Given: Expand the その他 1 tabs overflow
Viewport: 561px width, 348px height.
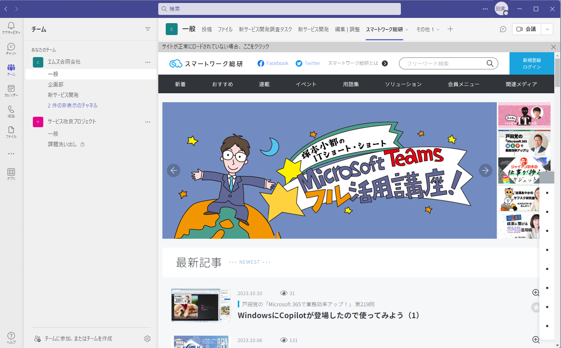Looking at the screenshot, I should pos(428,29).
